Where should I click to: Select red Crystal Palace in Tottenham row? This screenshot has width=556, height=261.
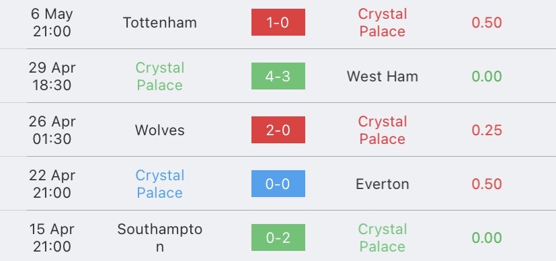click(x=383, y=22)
